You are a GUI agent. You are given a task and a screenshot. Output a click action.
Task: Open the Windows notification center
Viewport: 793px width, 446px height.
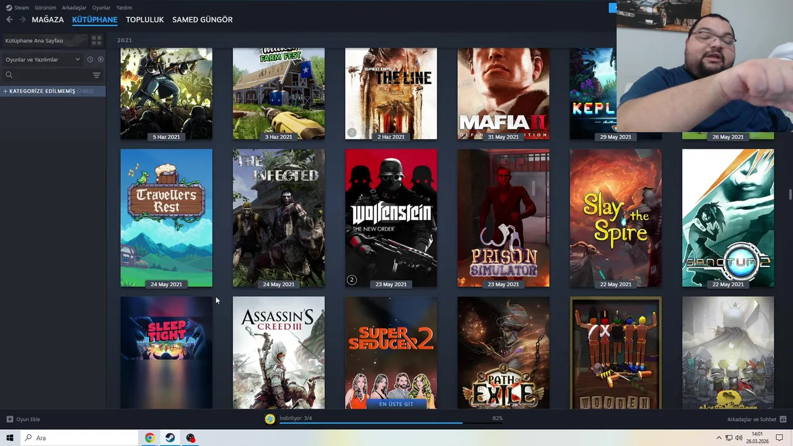click(x=779, y=438)
